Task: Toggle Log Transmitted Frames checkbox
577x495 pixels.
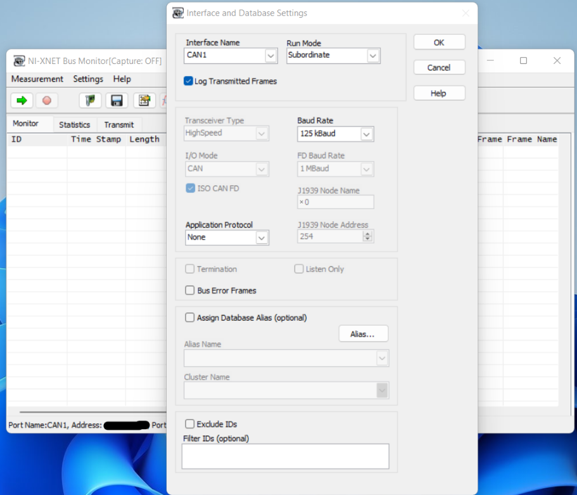Action: click(x=188, y=81)
